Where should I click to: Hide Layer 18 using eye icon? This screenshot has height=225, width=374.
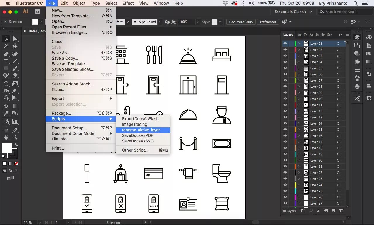coord(285,148)
